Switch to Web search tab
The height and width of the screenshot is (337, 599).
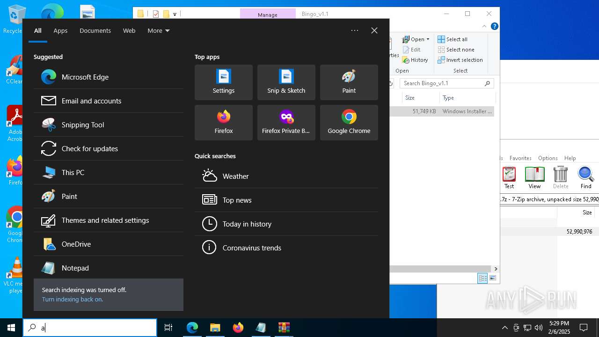pos(129,30)
